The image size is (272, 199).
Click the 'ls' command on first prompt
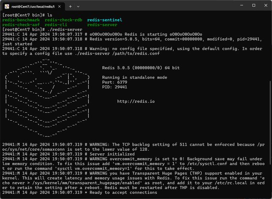click(x=50, y=15)
